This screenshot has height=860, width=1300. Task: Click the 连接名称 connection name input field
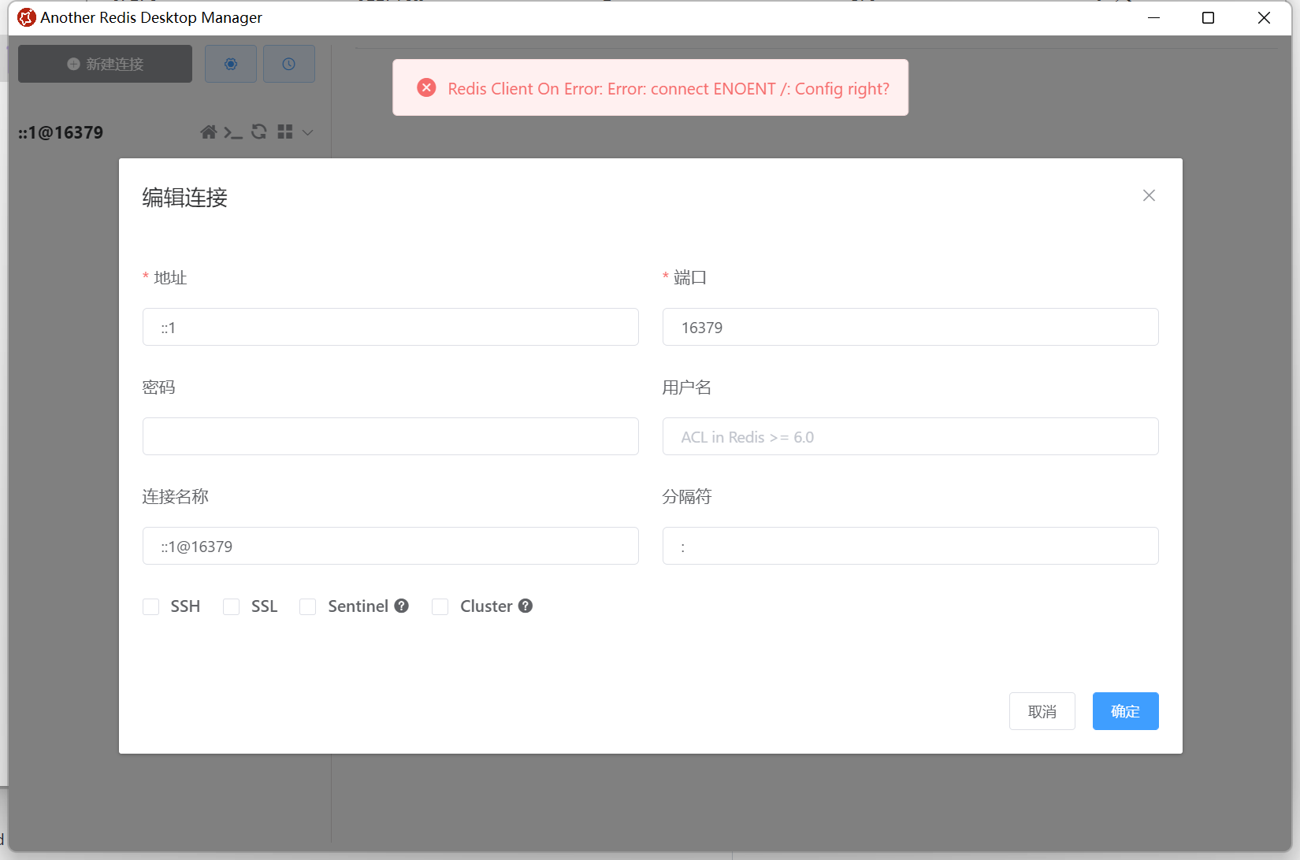[390, 546]
